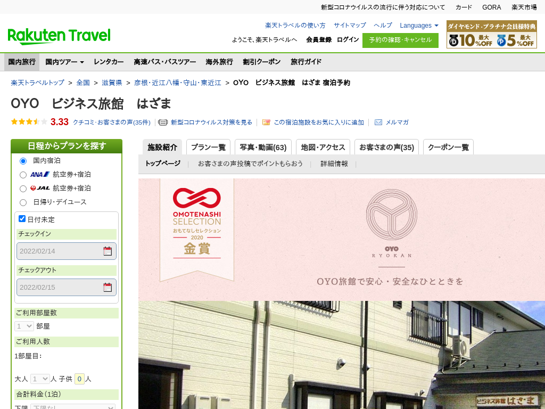The width and height of the screenshot is (545, 409).
Task: Click the check-in date field 2022/02/14
Action: point(67,251)
